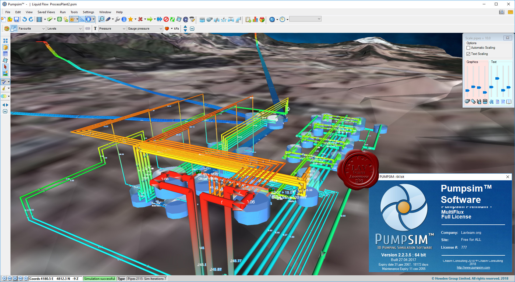The height and width of the screenshot is (282, 515).
Task: Expand the arrow beside the Venn circles icon
Action: tap(9, 96)
